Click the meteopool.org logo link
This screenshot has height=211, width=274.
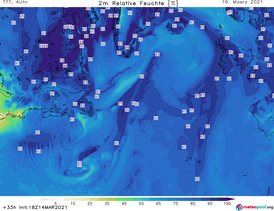[255, 207]
